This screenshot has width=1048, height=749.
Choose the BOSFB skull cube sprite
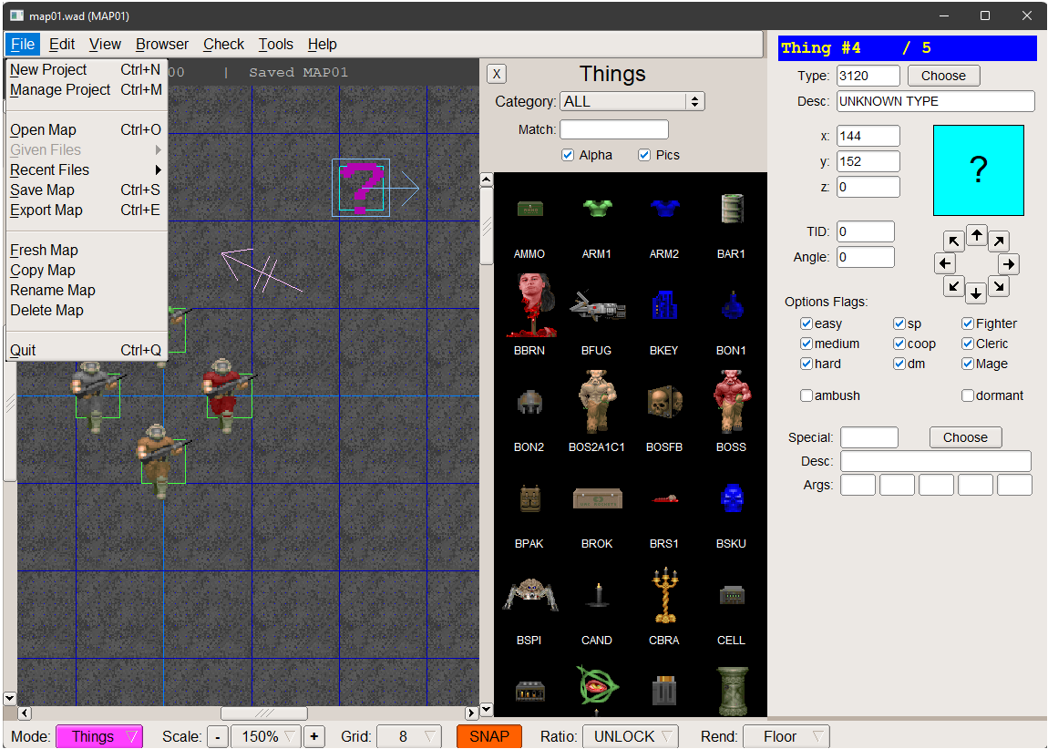pos(664,402)
